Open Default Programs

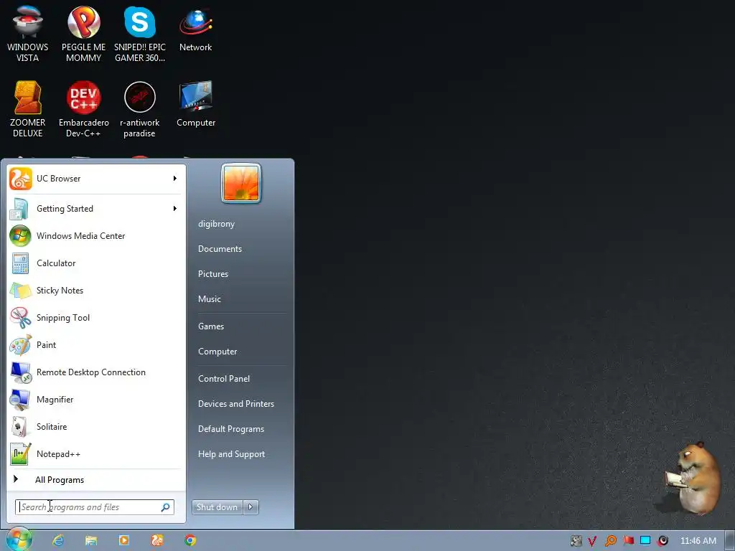[x=231, y=429]
